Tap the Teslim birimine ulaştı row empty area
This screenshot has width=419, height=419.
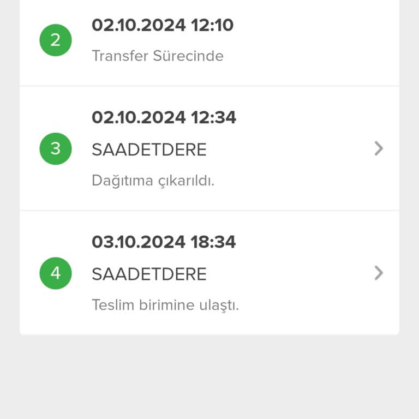click(x=307, y=305)
